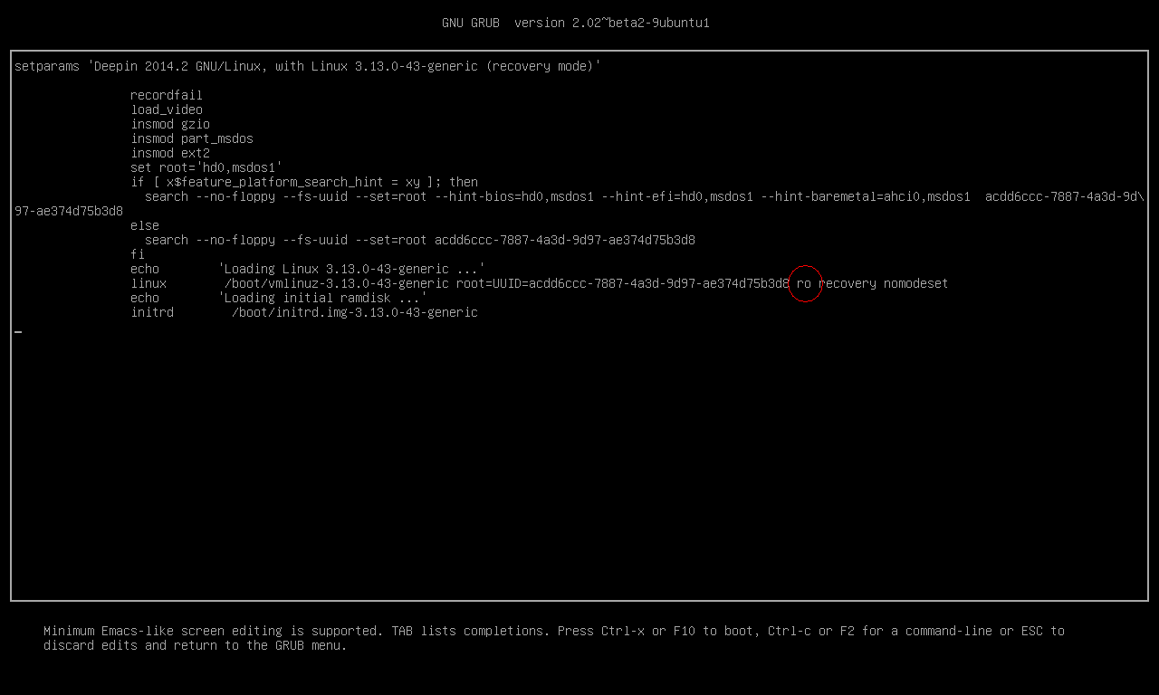Click the 'linux' command word
Viewport: 1159px width, 695px height.
point(148,283)
